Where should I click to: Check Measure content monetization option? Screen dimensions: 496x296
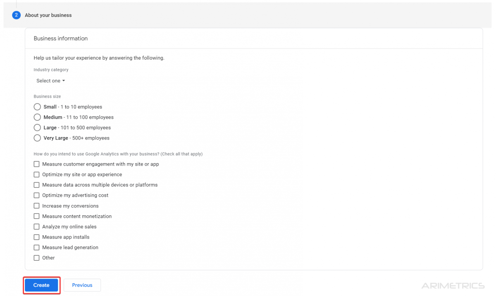pos(37,216)
